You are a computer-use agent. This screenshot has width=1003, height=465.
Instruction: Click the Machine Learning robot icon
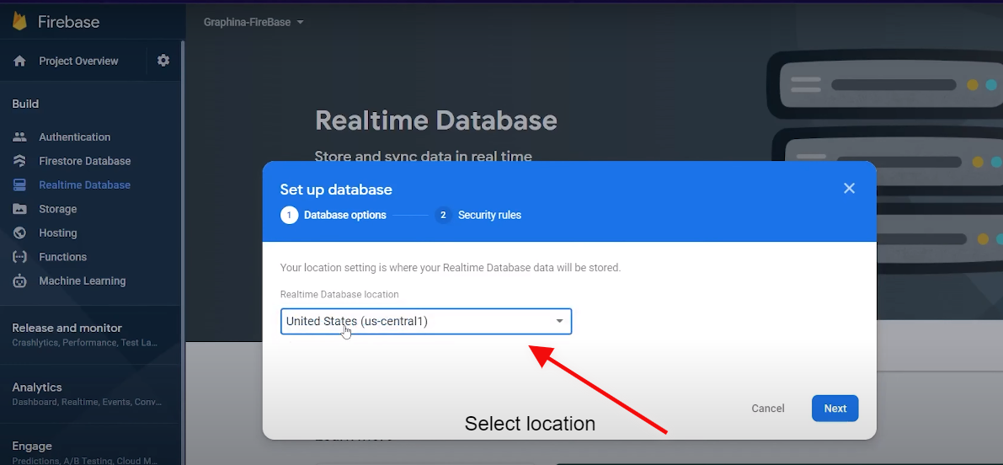20,281
